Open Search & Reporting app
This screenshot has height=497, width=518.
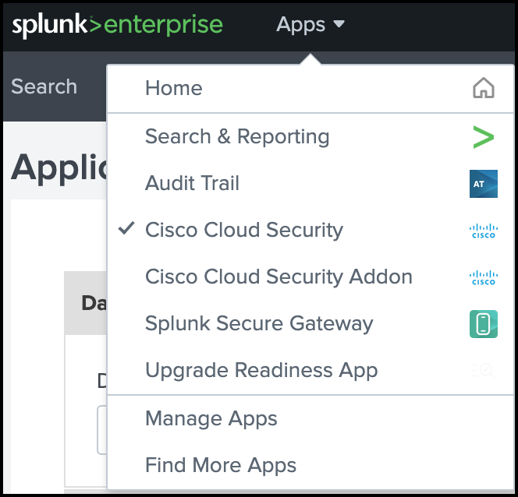tap(310, 136)
